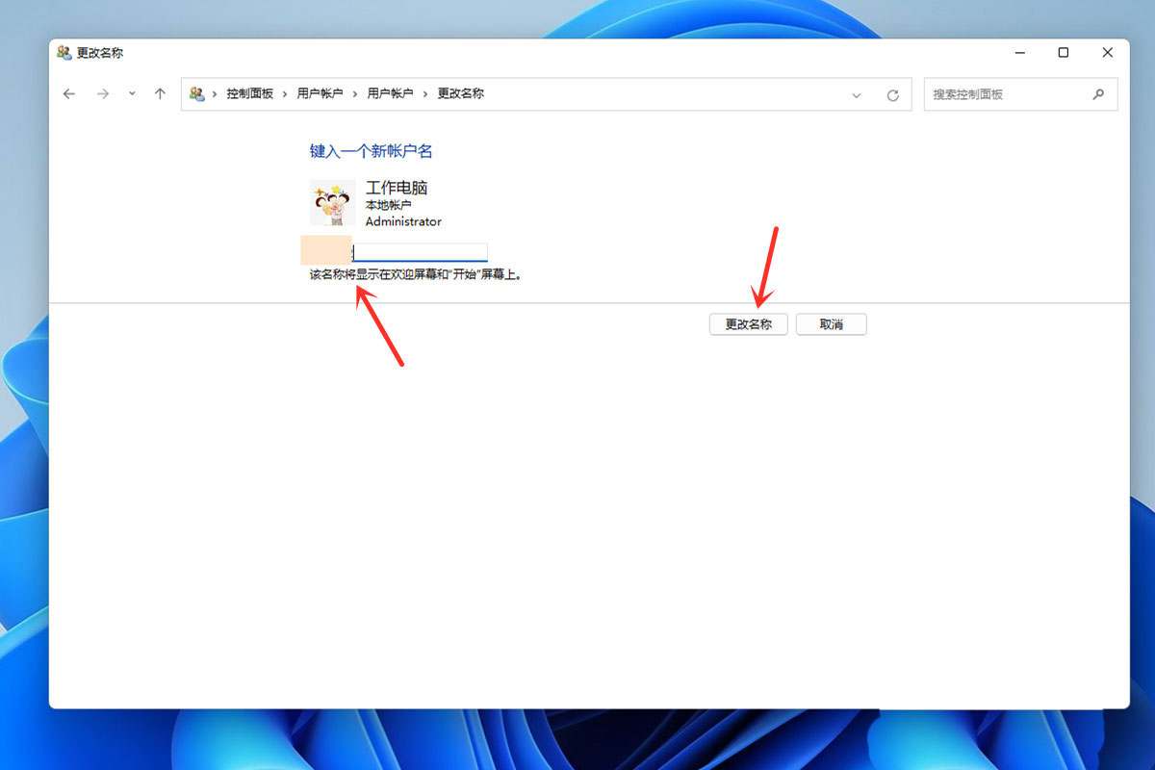Click the Administrator account label
The image size is (1155, 770).
pos(402,221)
